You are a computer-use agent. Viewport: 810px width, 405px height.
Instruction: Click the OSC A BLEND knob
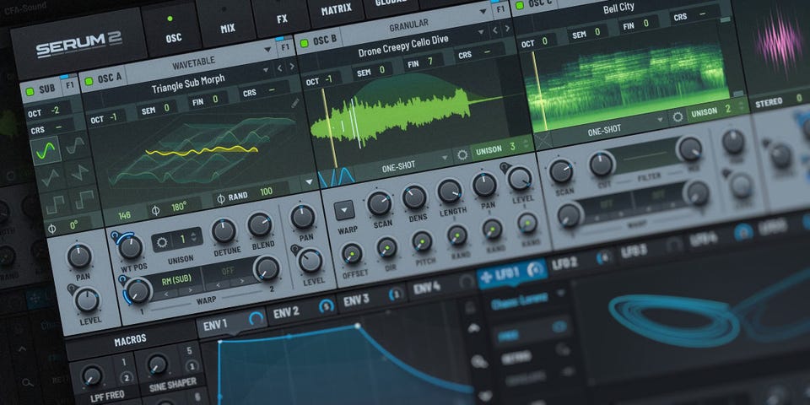260,224
